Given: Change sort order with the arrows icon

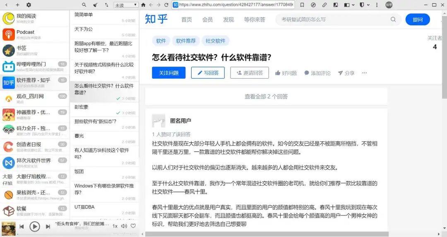Looking at the screenshot, I should (107, 5).
